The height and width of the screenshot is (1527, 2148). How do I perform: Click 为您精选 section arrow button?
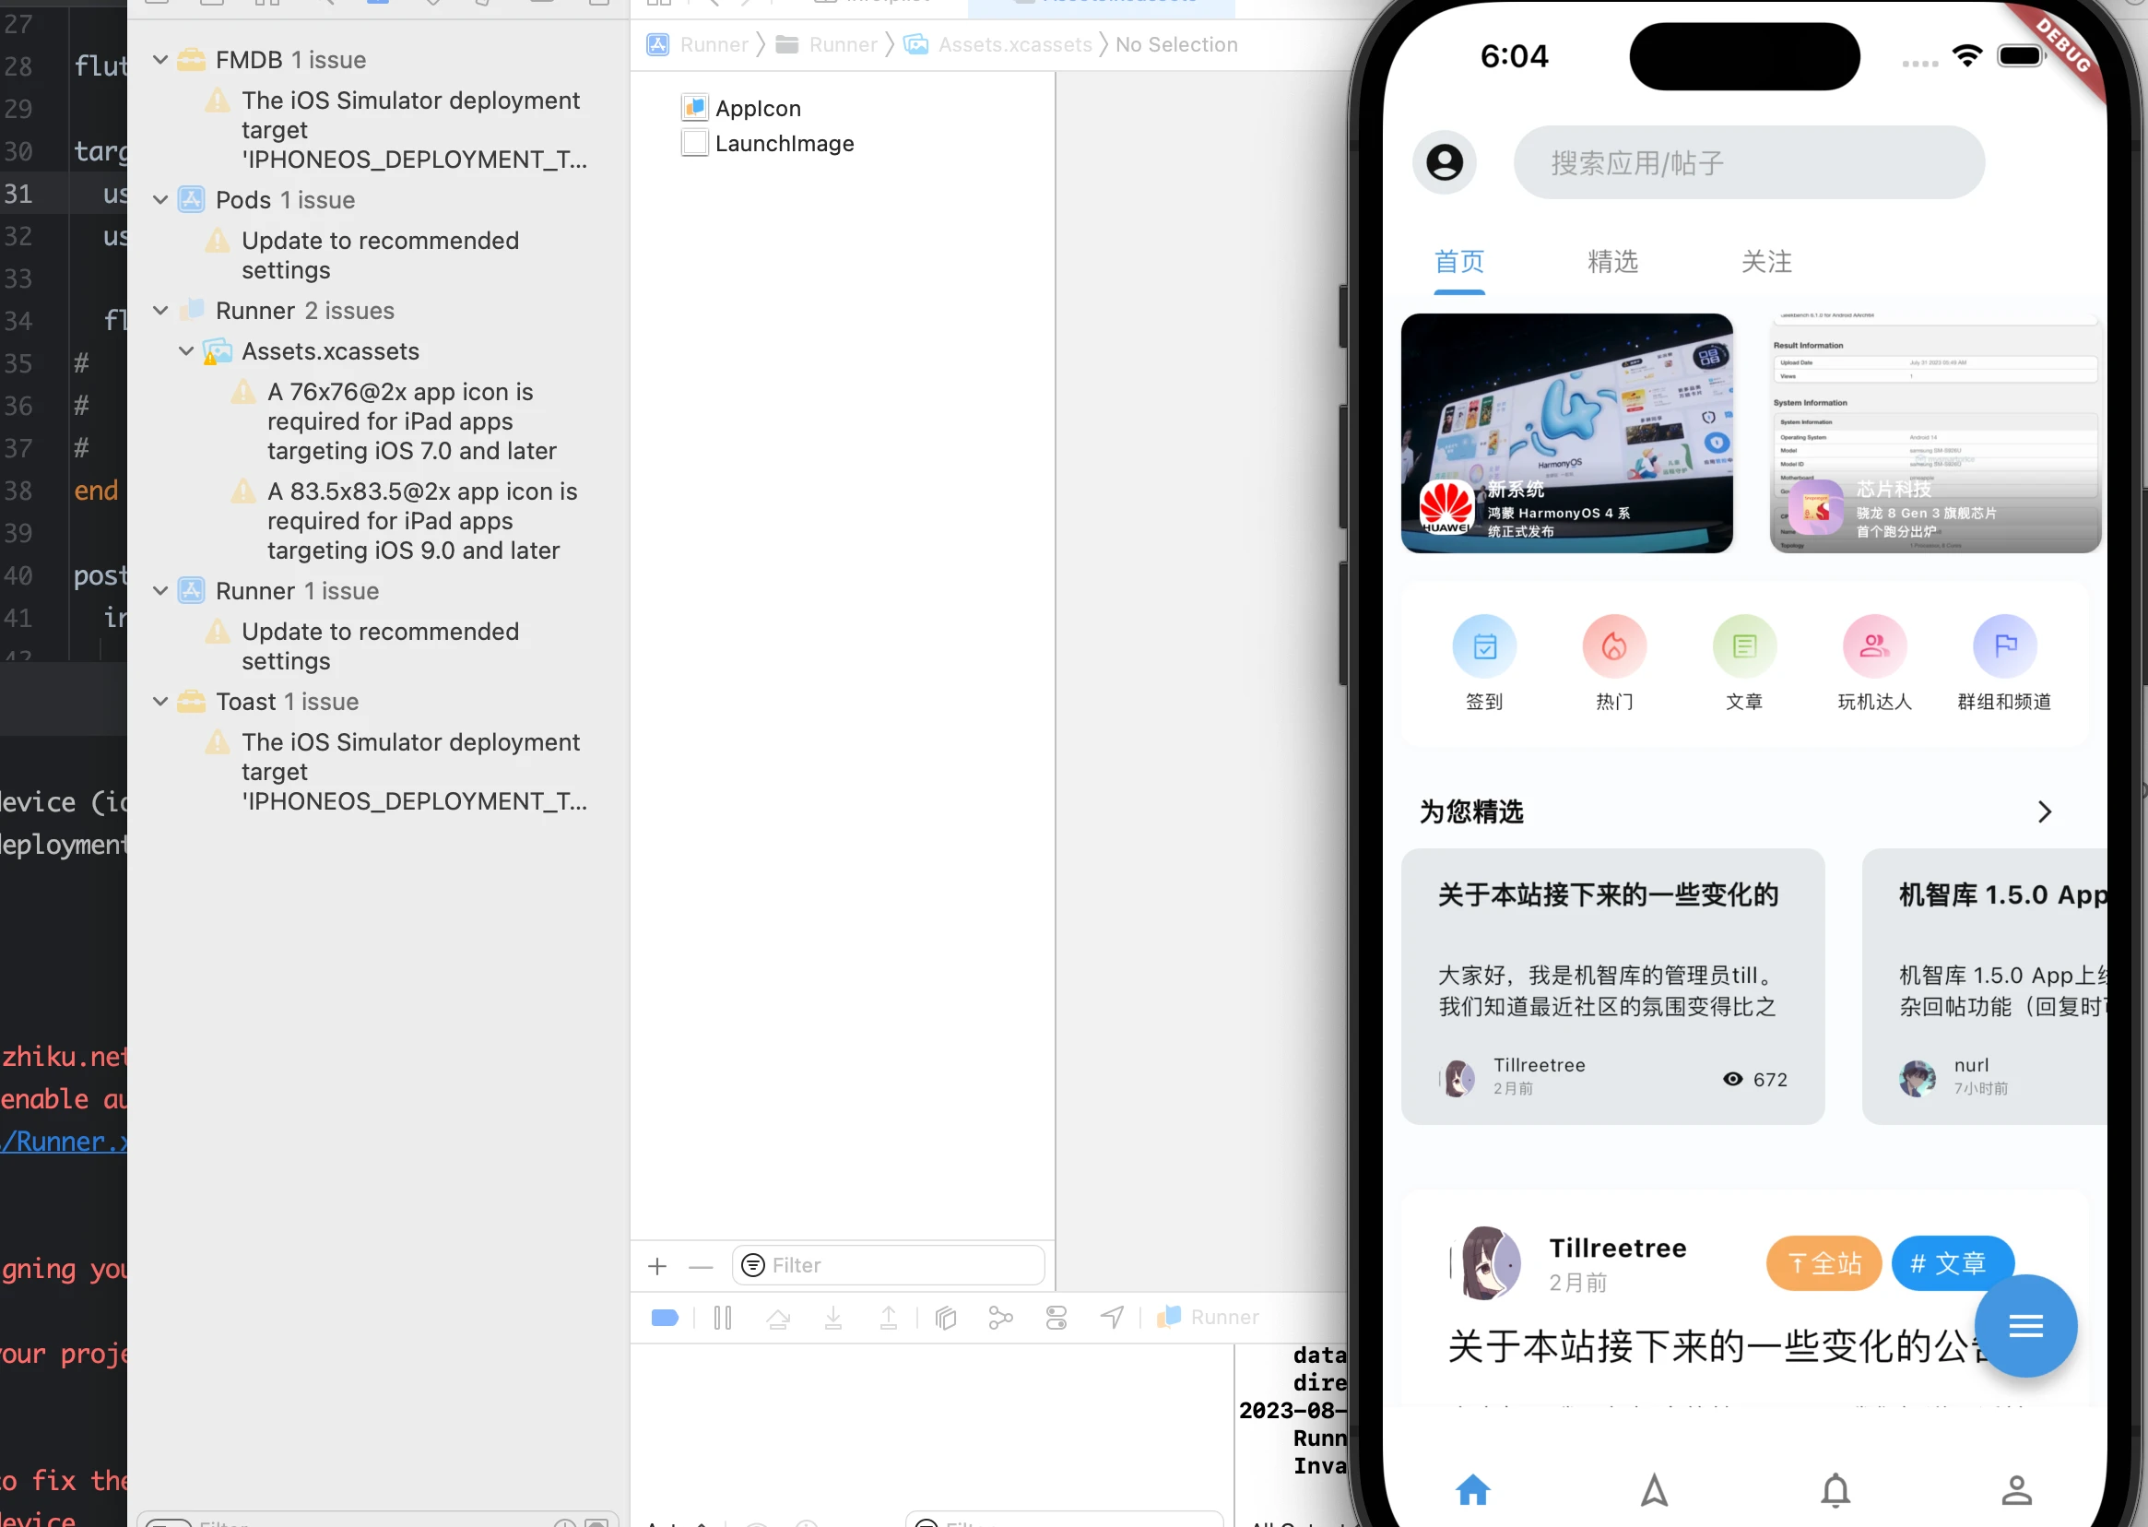point(2046,811)
